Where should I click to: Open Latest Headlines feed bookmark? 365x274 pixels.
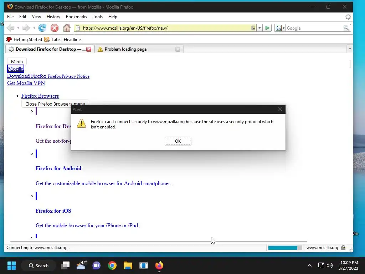click(63, 39)
